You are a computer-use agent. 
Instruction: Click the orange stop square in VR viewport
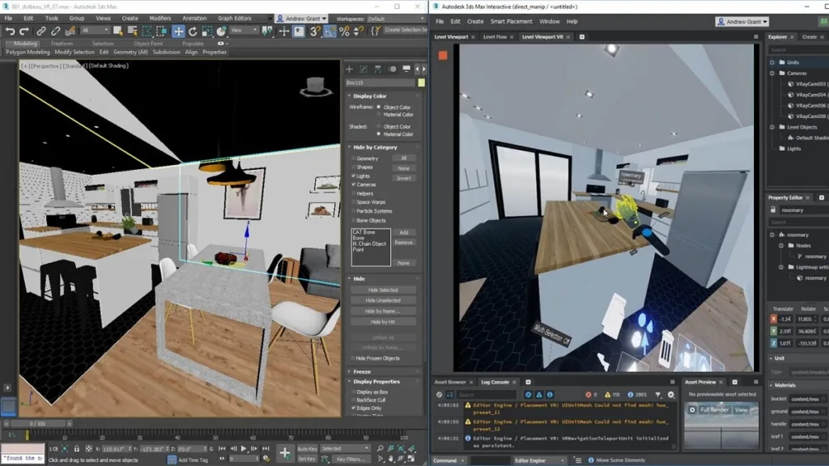coord(443,56)
